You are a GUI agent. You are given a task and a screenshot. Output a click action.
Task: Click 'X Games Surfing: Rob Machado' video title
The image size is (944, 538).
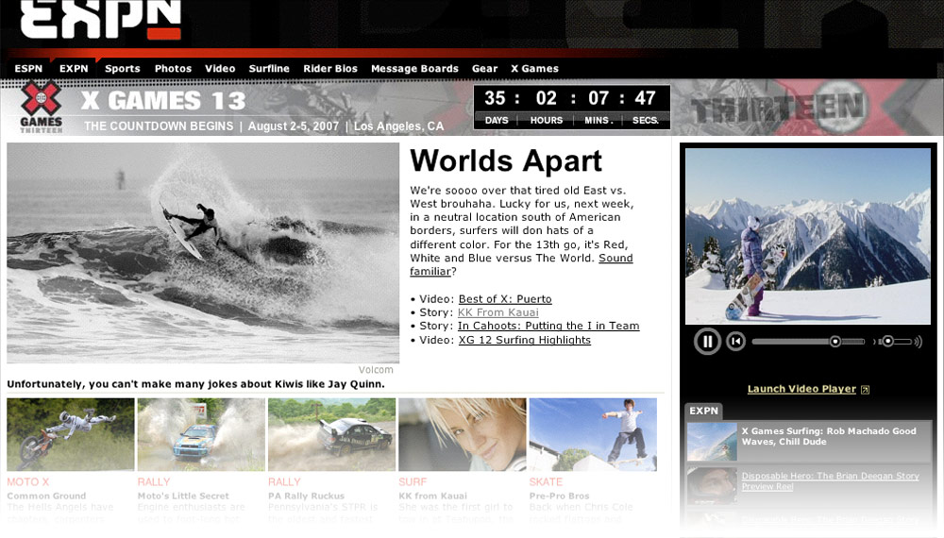click(x=829, y=436)
